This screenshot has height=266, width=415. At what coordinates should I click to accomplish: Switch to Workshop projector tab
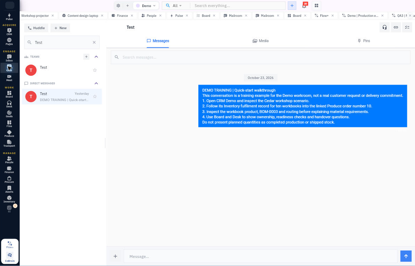[35, 15]
